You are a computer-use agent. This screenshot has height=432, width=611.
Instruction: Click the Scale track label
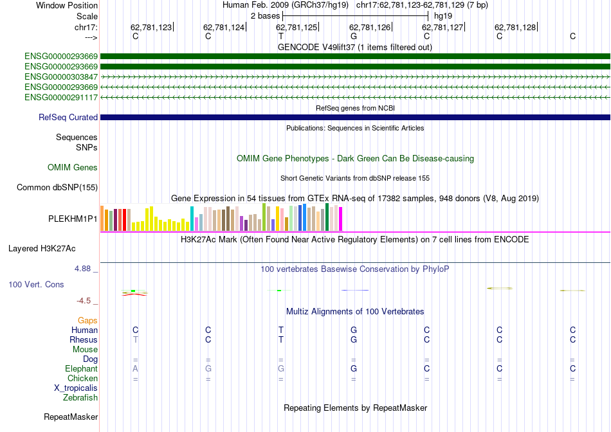pyautogui.click(x=87, y=16)
